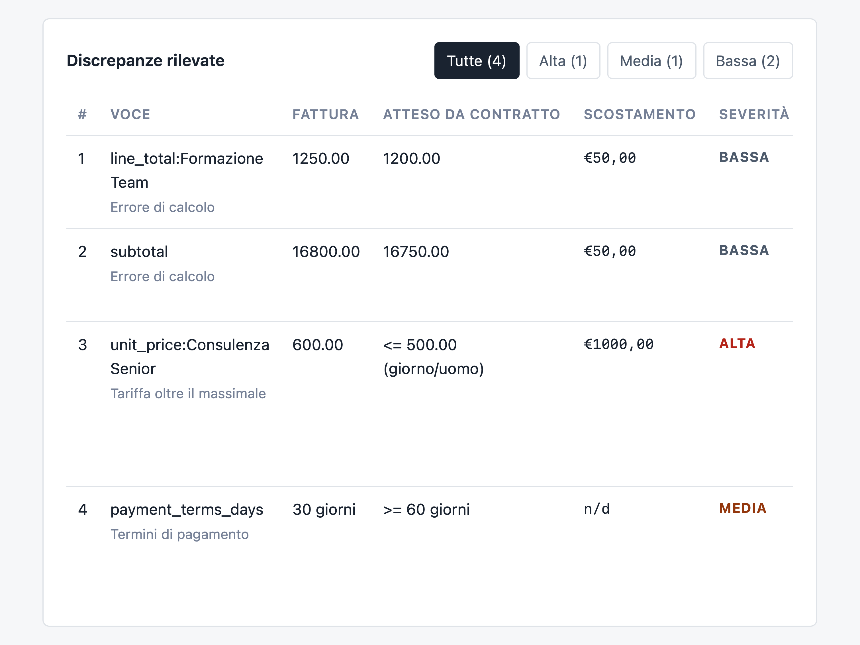The width and height of the screenshot is (860, 645).
Task: Click invoice value 600.00
Action: [318, 345]
